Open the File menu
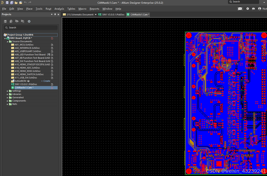 4,9
